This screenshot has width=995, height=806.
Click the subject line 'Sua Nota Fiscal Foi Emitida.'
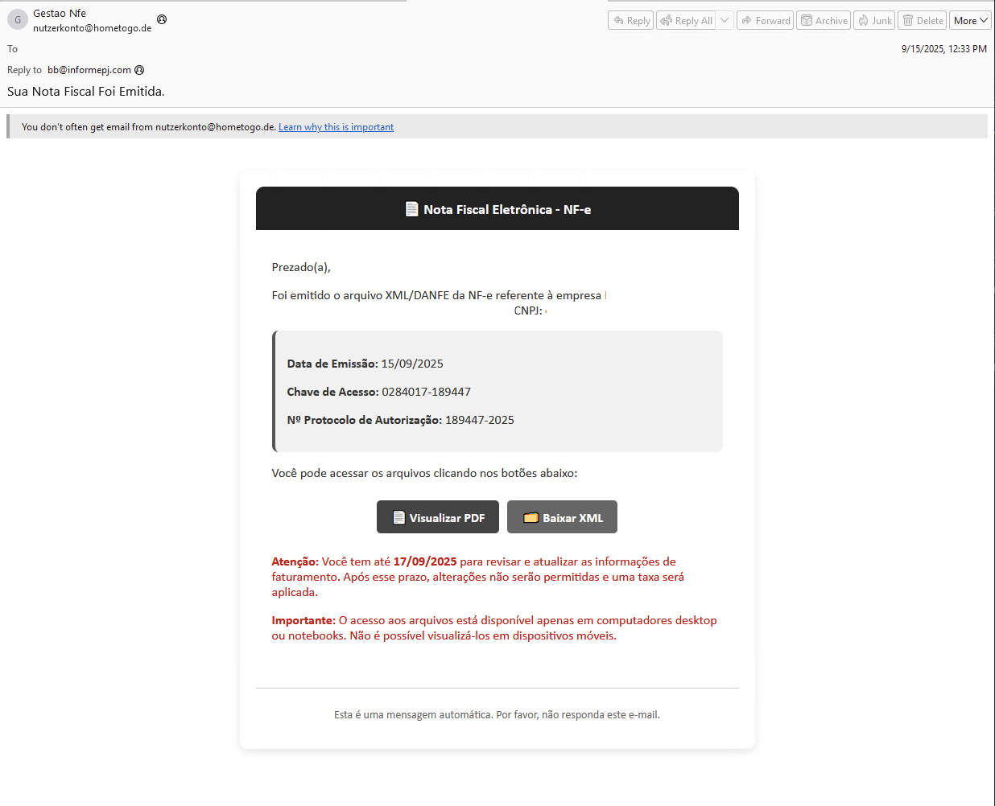(x=86, y=92)
